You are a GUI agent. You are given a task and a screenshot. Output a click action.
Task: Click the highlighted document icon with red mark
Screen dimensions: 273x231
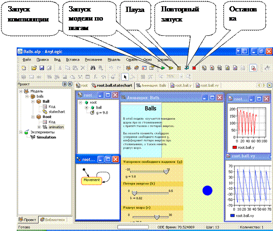point(253,68)
